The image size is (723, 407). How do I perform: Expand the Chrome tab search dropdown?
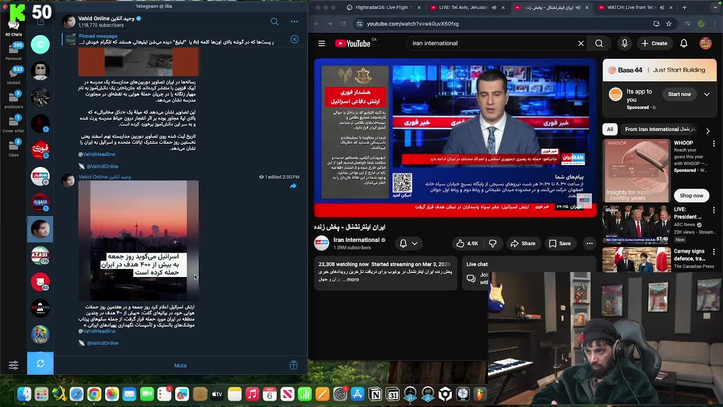coord(715,7)
